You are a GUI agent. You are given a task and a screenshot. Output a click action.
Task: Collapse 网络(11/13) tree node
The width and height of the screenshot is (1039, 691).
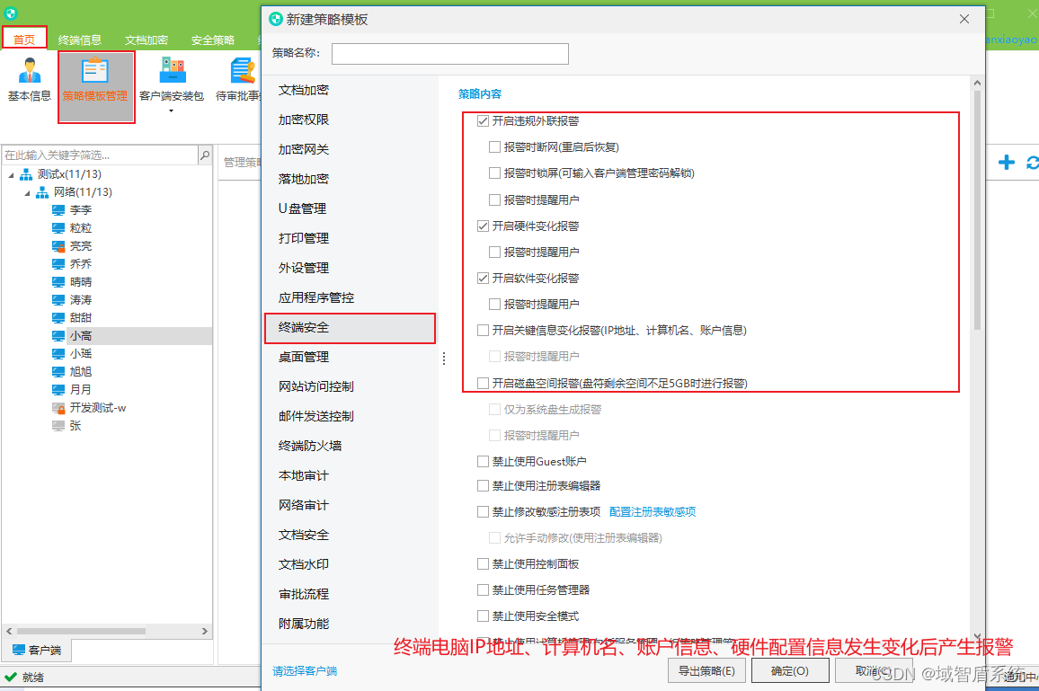click(x=27, y=193)
